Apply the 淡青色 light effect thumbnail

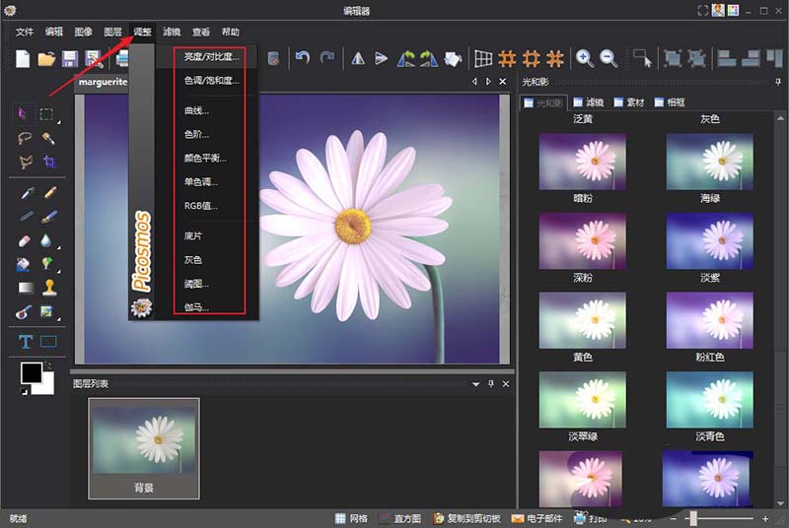[x=709, y=399]
